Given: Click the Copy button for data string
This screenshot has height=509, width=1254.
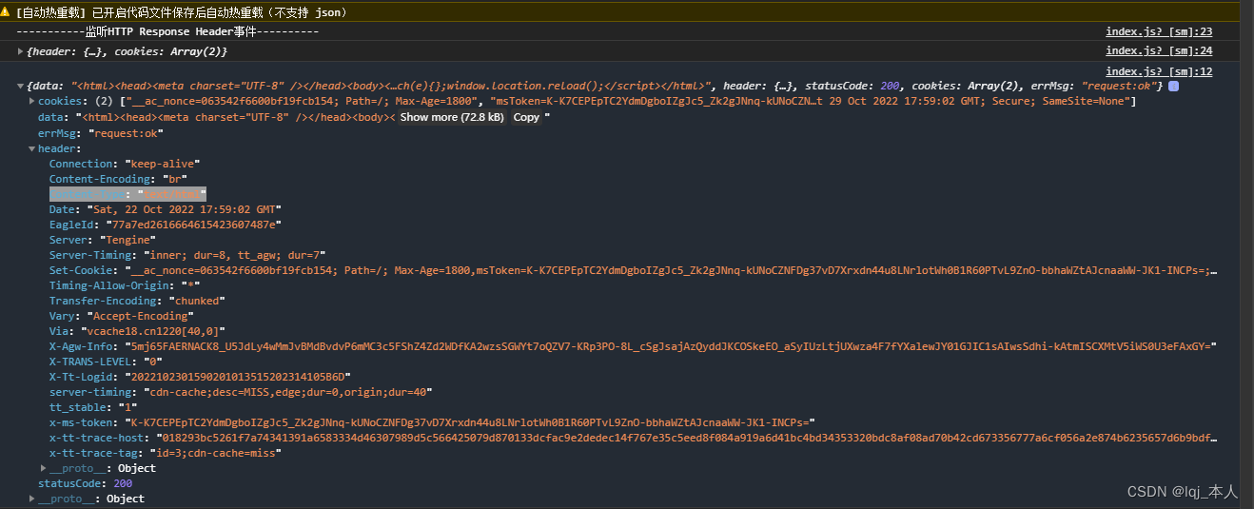Looking at the screenshot, I should (526, 117).
